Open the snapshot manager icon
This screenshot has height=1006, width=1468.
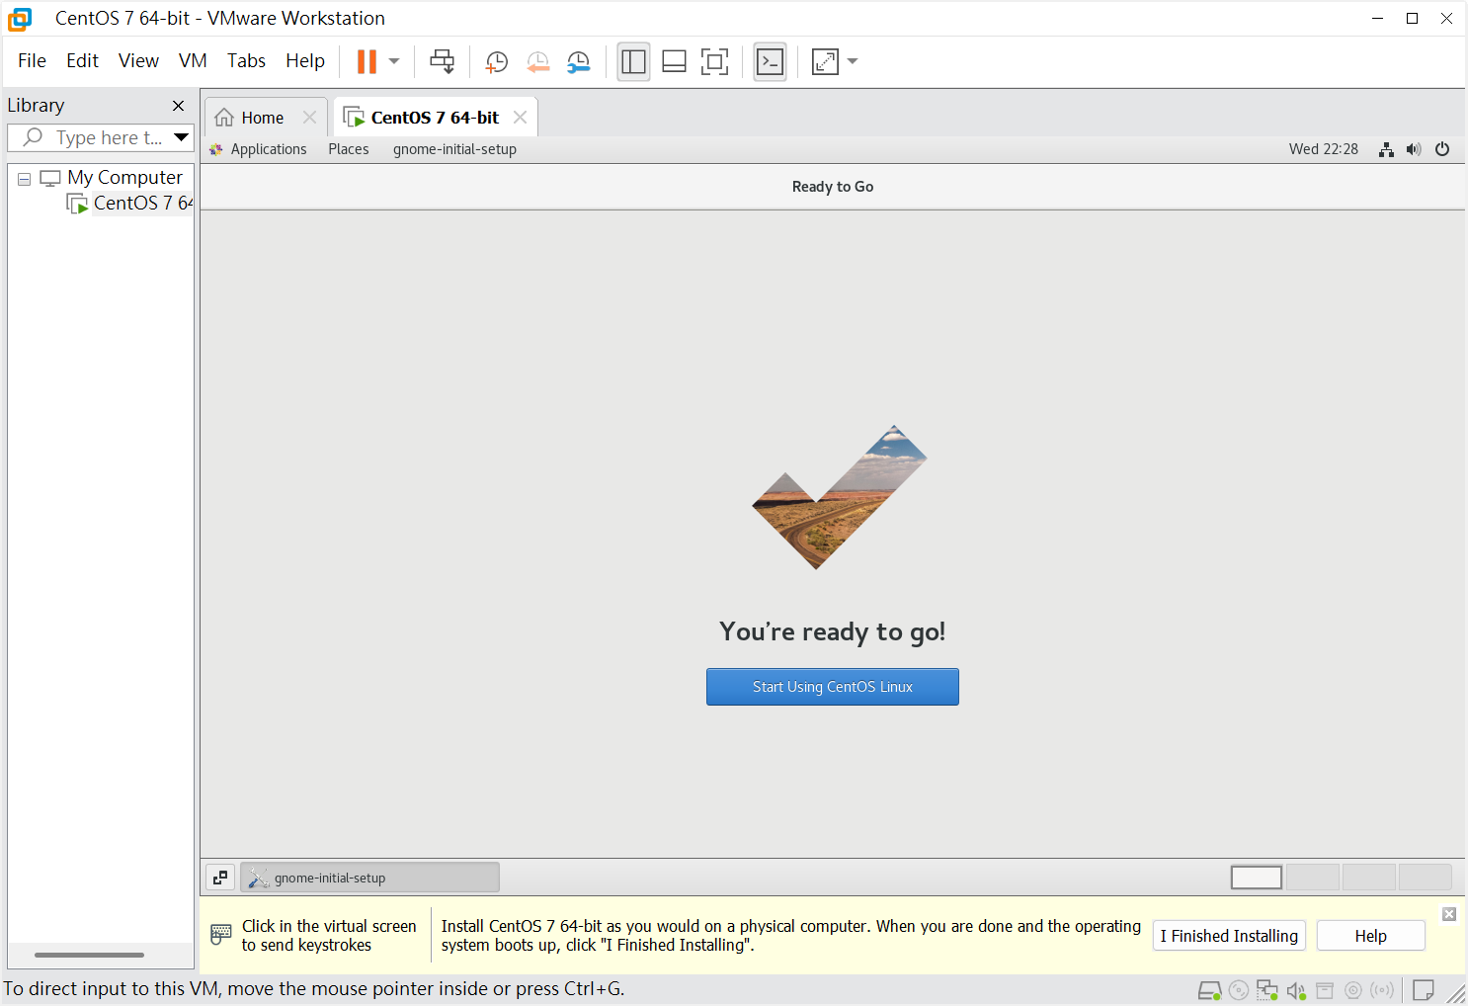click(579, 61)
